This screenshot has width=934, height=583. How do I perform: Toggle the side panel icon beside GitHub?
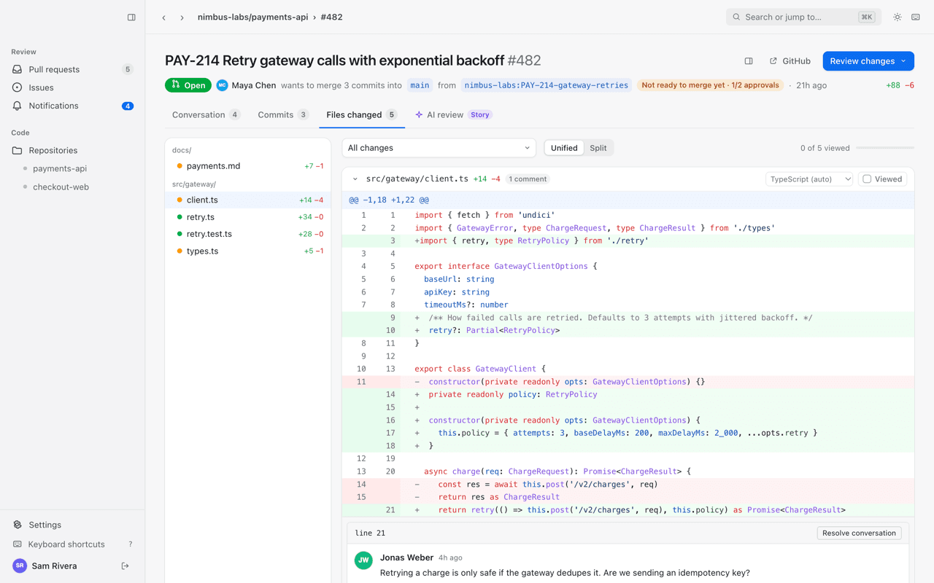[749, 61]
